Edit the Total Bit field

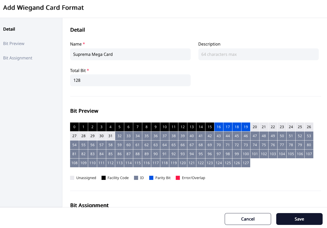tap(130, 80)
